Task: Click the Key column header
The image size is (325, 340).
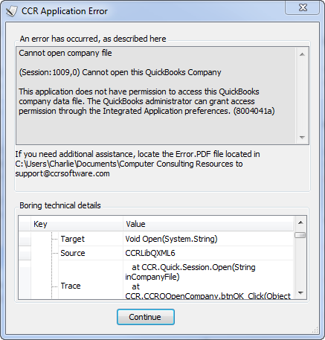Action: (x=77, y=224)
